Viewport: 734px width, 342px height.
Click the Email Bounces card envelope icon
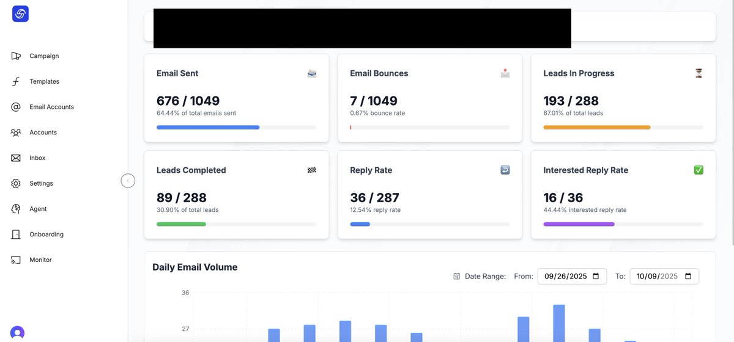505,73
